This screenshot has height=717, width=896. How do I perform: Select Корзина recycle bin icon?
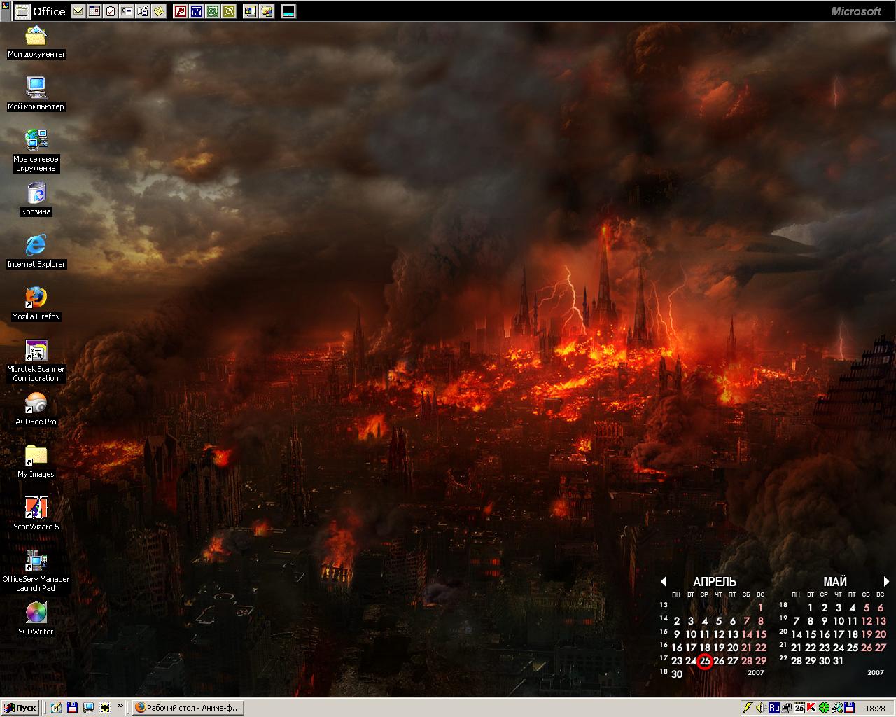[x=36, y=199]
